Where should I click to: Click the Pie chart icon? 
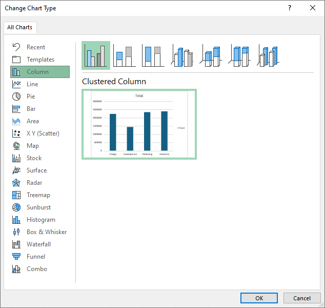click(x=16, y=97)
